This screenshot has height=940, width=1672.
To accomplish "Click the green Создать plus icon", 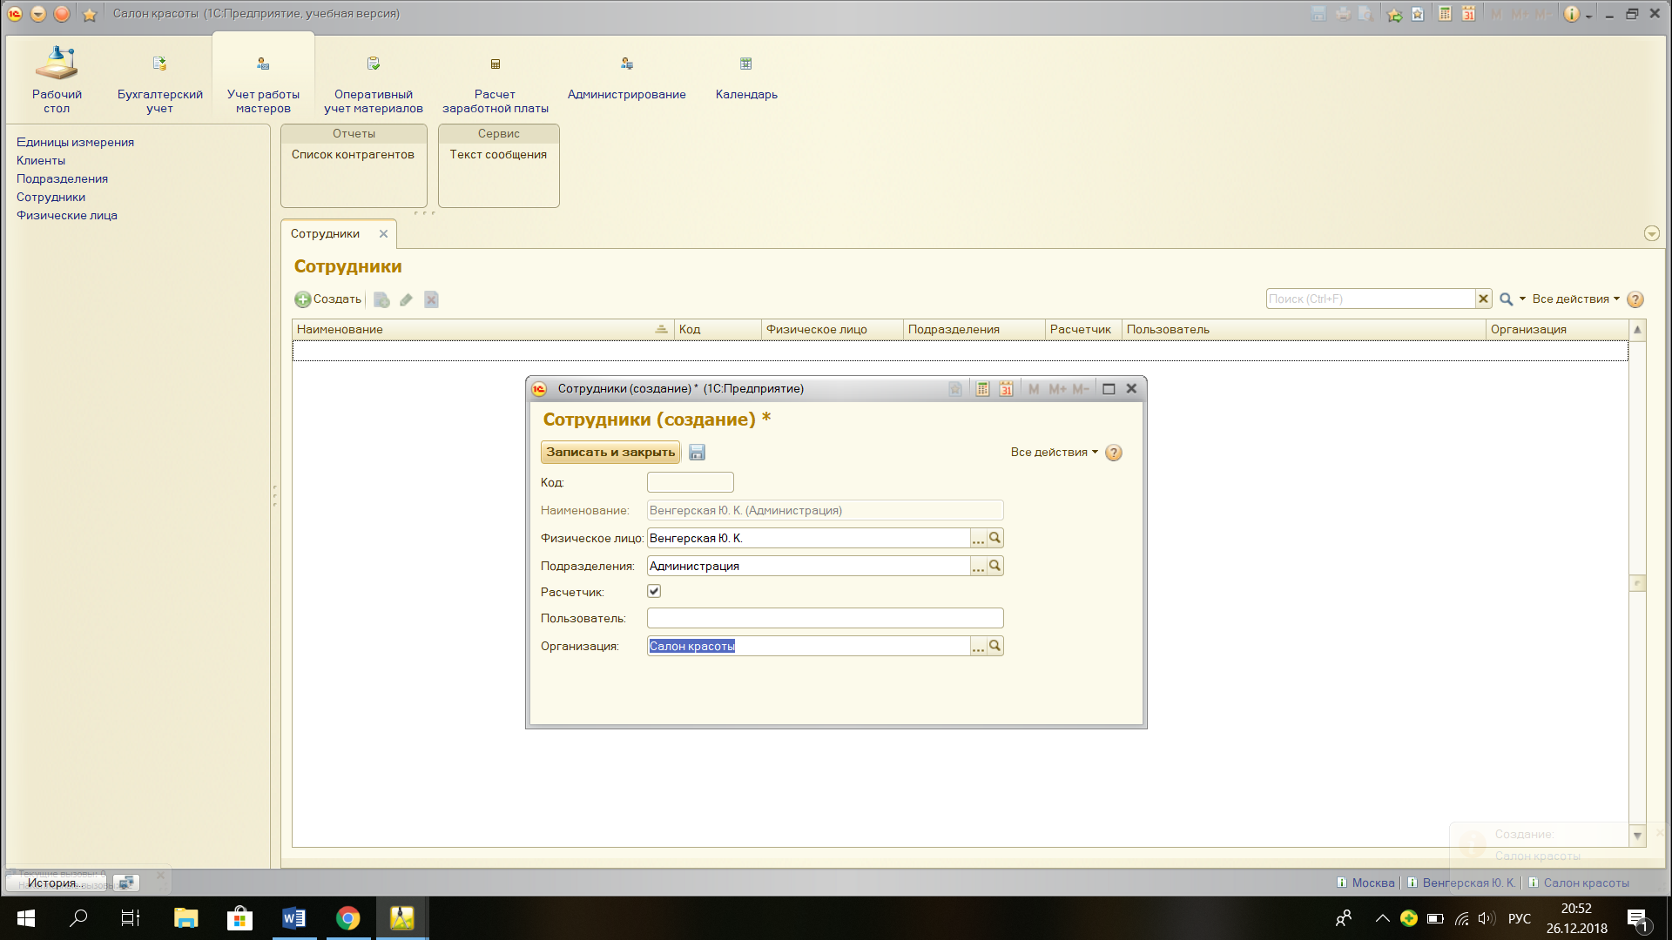I will click(x=303, y=299).
